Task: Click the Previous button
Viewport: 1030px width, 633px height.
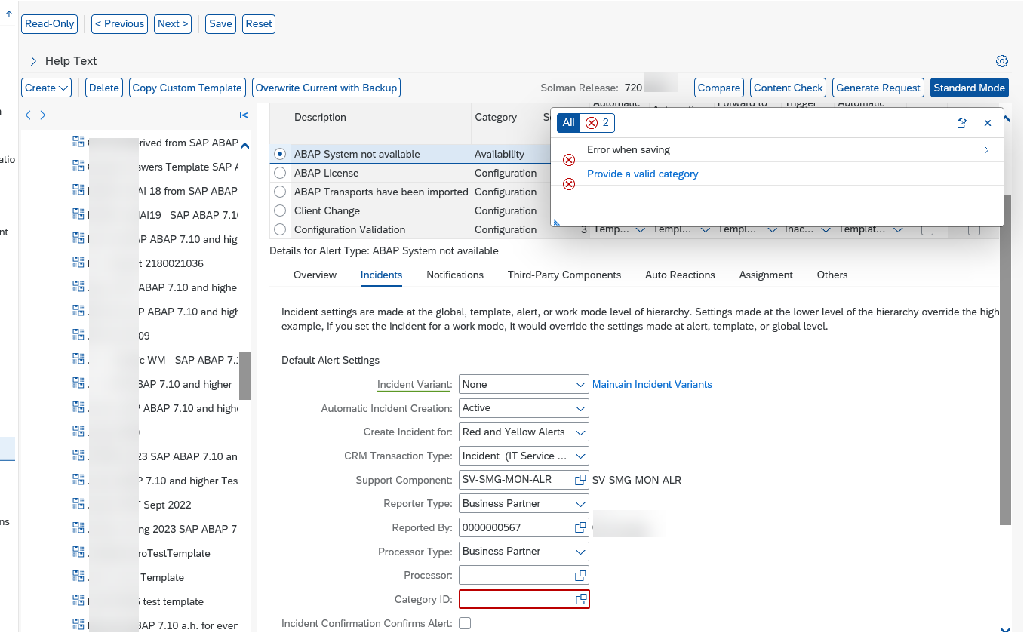Action: pyautogui.click(x=119, y=23)
